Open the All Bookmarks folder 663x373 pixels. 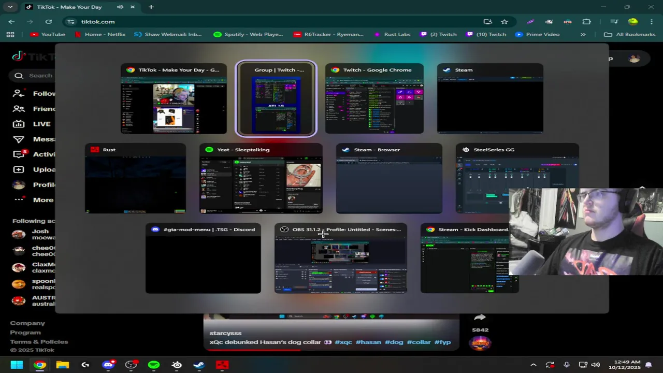[x=630, y=34]
